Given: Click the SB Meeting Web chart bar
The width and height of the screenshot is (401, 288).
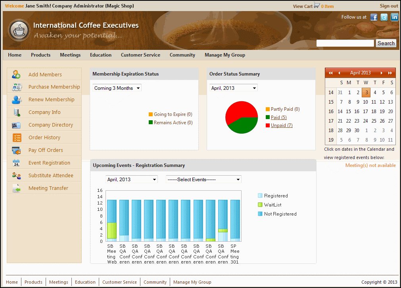Looking at the screenshot, I should point(112,220).
